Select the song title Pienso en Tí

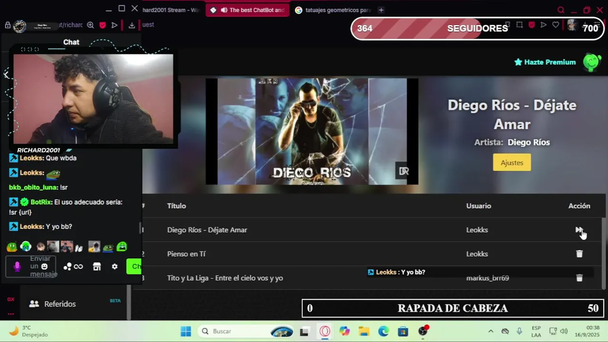(x=186, y=254)
